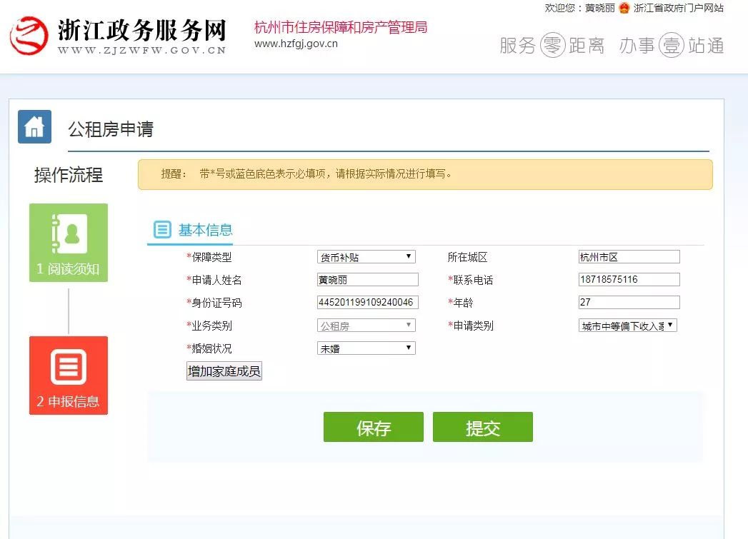Click the blue home icon
The width and height of the screenshot is (748, 539).
point(34,127)
